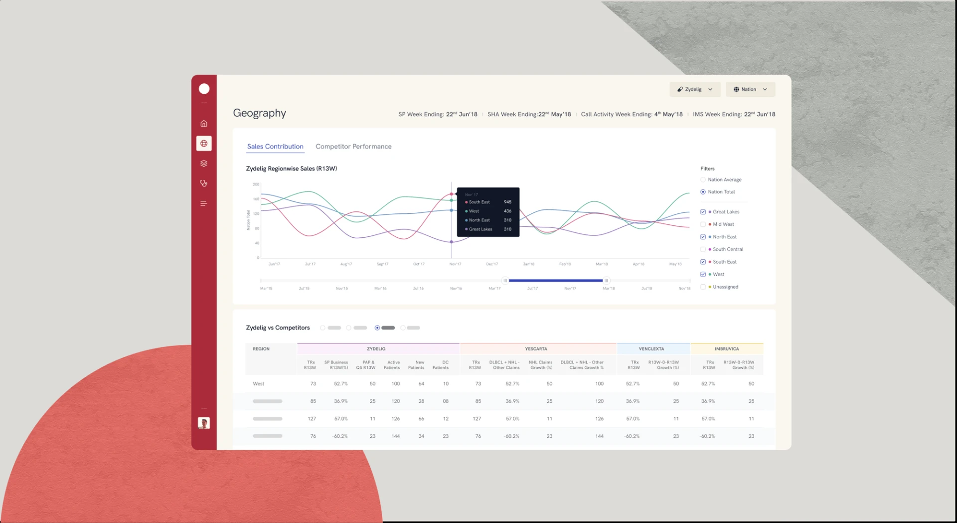Select first radio option beside Zydelig vs Competitors
Image resolution: width=957 pixels, height=523 pixels.
(x=322, y=328)
